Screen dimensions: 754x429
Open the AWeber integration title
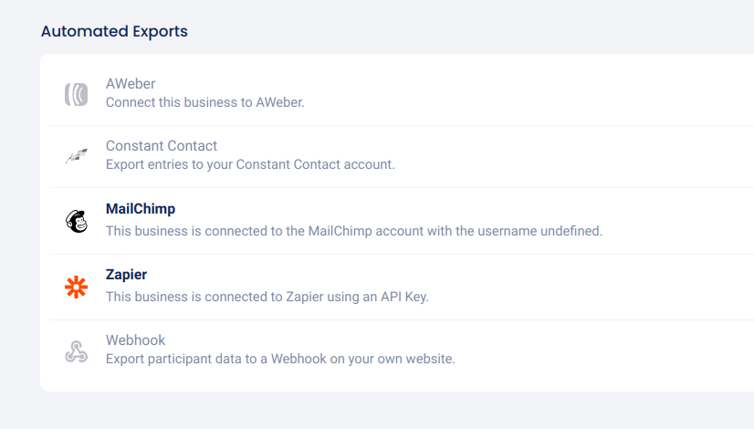click(x=131, y=84)
